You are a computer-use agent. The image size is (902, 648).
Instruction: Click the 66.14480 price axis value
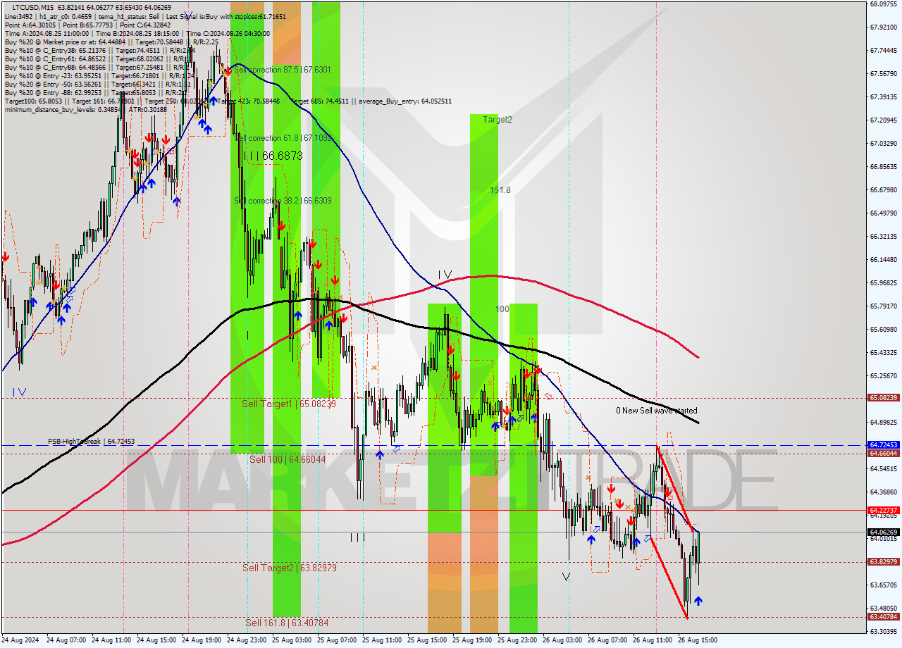[884, 259]
